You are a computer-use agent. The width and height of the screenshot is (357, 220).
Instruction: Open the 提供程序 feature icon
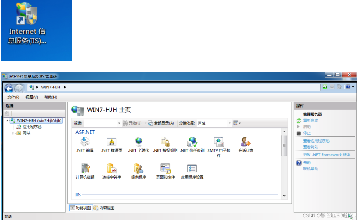tap(139, 171)
